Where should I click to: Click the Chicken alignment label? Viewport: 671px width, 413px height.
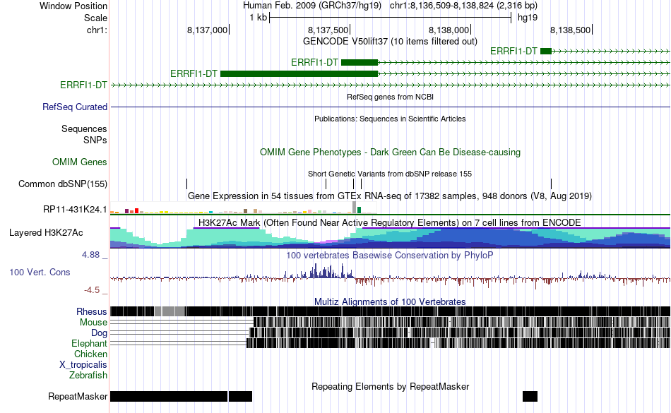point(90,354)
